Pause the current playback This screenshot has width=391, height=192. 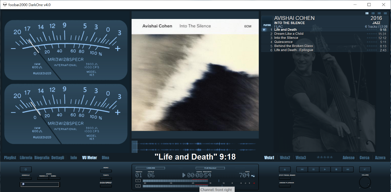[x=313, y=169]
